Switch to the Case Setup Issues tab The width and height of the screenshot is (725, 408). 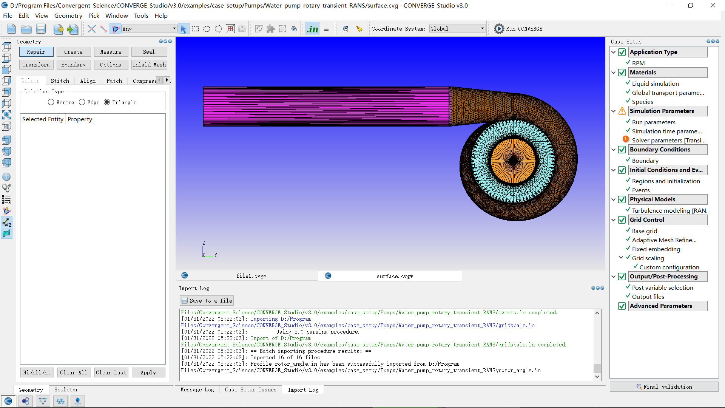pyautogui.click(x=251, y=389)
